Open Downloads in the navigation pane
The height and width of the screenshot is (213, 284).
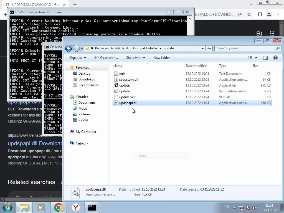[x=87, y=79]
